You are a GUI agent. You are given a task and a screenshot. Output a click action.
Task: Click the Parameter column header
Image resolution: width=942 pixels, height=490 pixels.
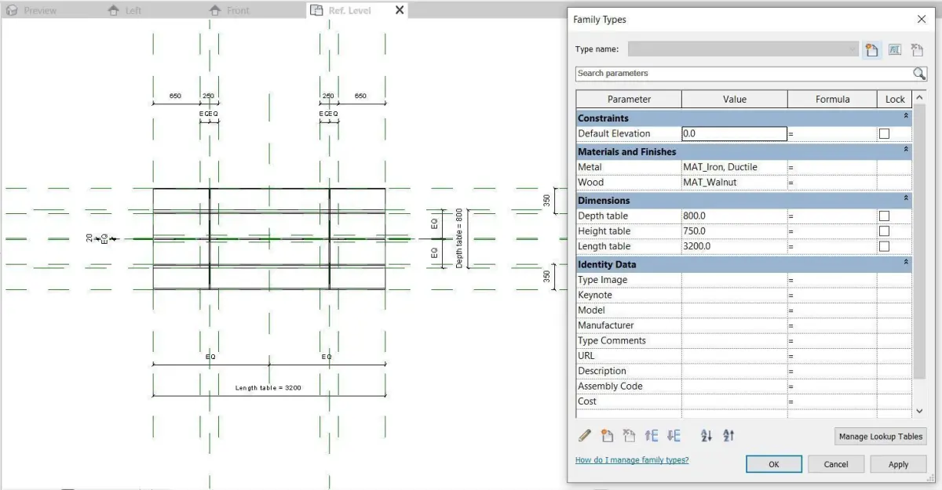[629, 99]
